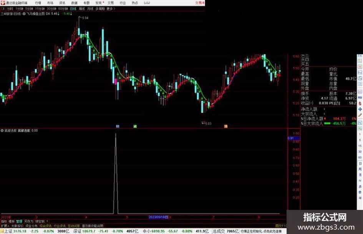Open the 行情 menu
This screenshot has width=363, height=234.
click(38, 3)
